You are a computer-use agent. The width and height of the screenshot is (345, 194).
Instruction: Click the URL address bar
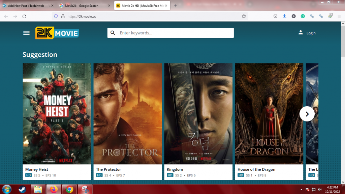point(150,16)
